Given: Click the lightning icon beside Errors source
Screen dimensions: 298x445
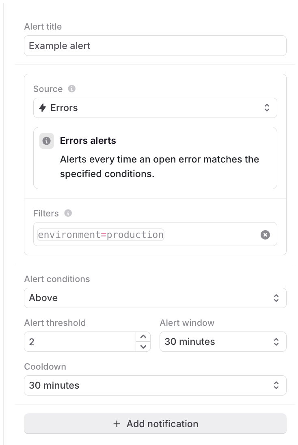Looking at the screenshot, I should tap(43, 108).
